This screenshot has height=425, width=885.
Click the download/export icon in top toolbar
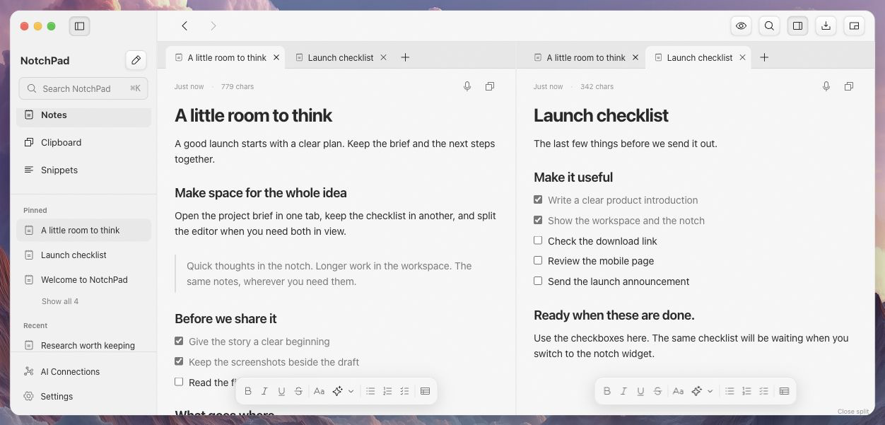(826, 26)
